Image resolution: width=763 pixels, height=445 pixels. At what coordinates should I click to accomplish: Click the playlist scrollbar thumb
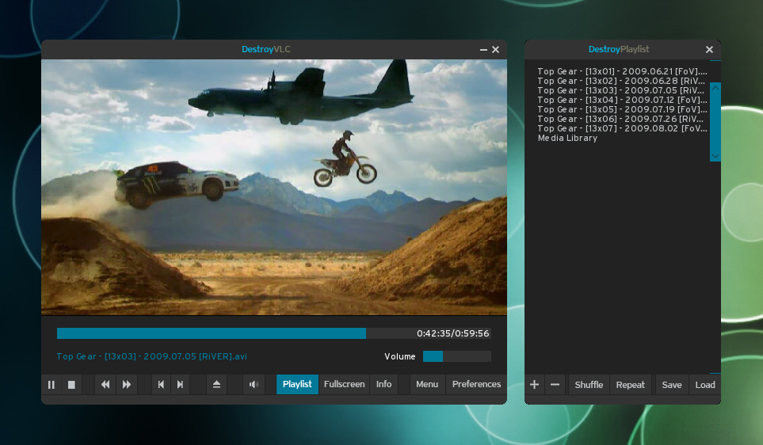pos(715,122)
